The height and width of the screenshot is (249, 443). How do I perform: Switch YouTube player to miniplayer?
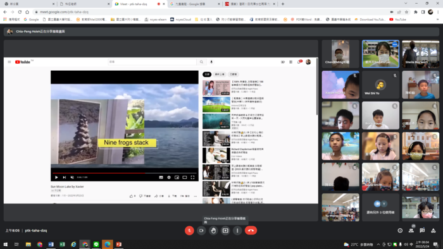pos(177,178)
